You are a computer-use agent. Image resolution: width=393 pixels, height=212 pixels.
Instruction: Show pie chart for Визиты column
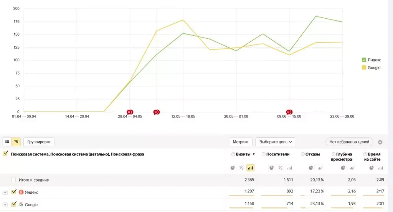(x=233, y=168)
